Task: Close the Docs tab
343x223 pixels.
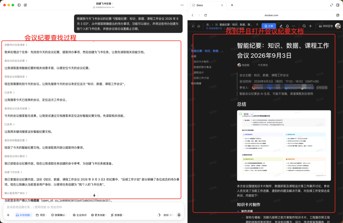Action: [x=222, y=5]
